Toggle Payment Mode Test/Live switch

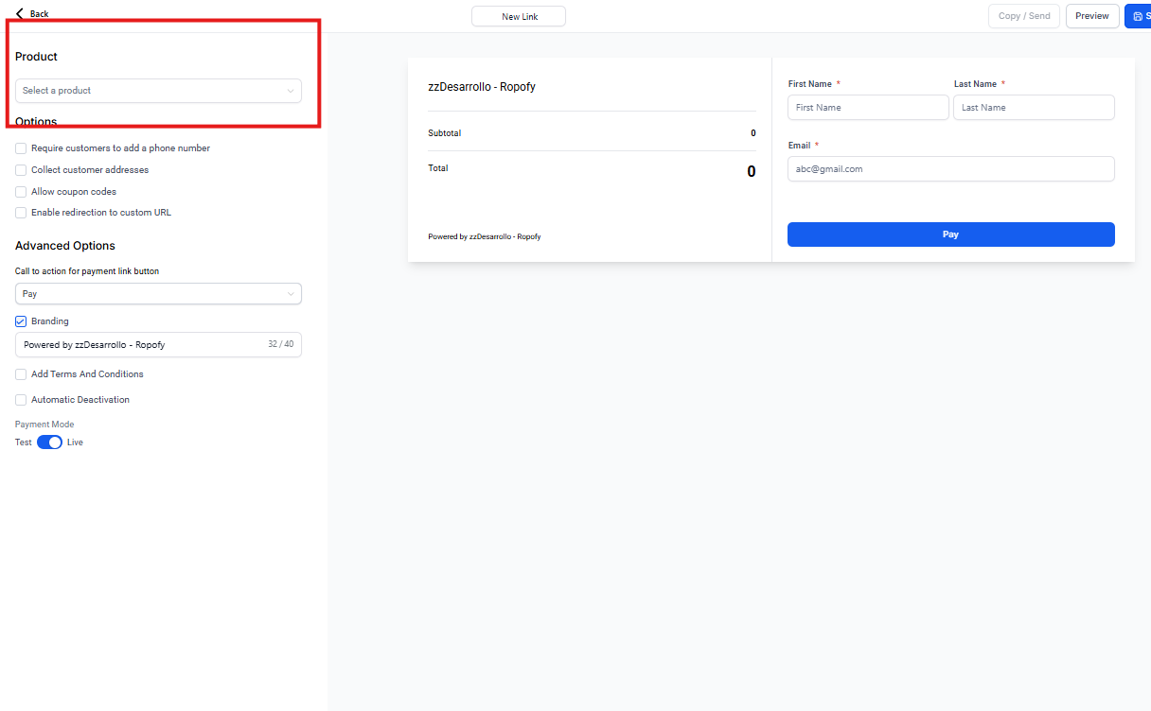tap(49, 442)
